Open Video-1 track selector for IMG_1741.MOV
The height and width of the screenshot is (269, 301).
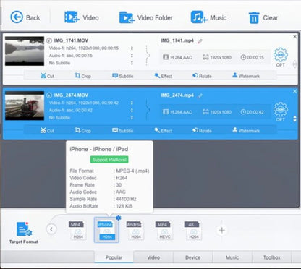click(x=132, y=48)
